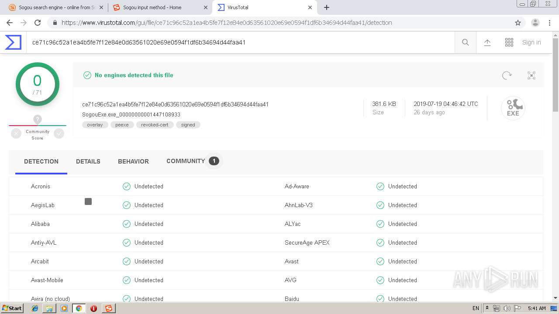Close the VirusTotal tab

click(x=311, y=7)
